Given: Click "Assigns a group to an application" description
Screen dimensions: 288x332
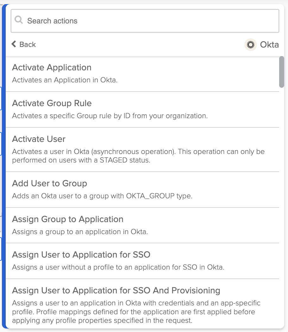Looking at the screenshot, I should tap(80, 232).
